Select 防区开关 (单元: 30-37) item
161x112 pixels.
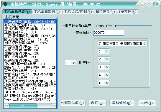coord(30,78)
